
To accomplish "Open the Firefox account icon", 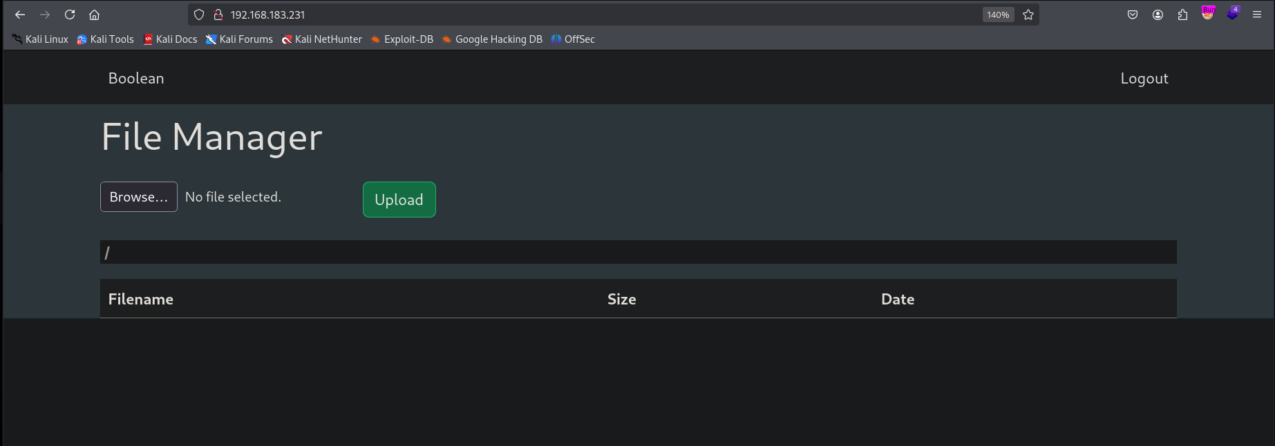I will (x=1158, y=14).
